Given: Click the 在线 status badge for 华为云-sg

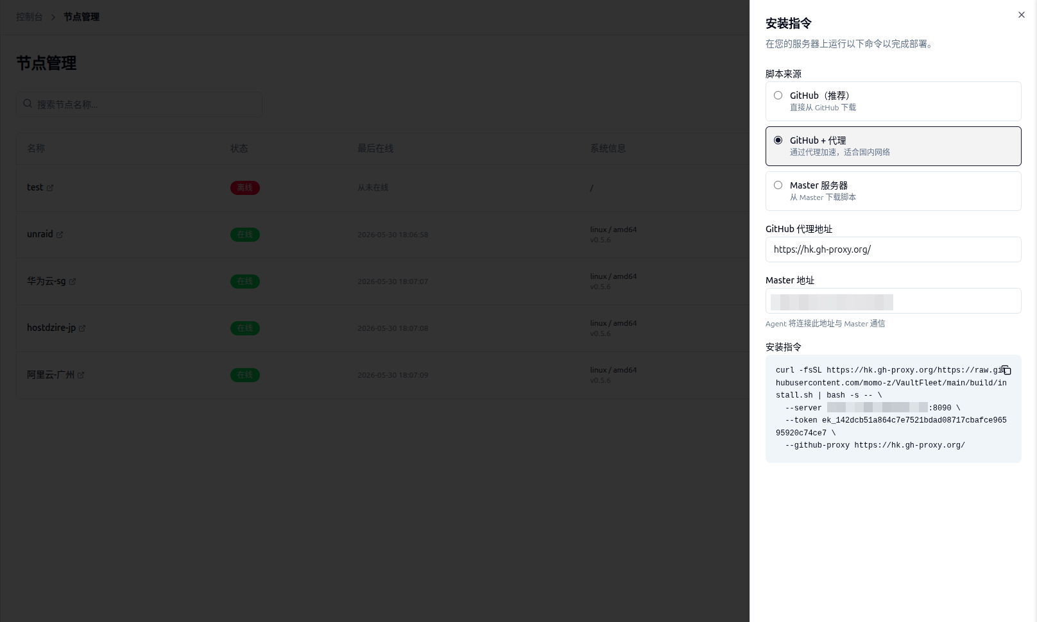Looking at the screenshot, I should [x=245, y=282].
